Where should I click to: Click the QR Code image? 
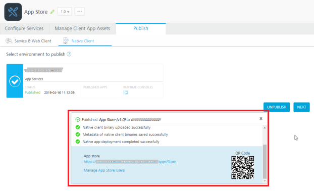click(242, 168)
